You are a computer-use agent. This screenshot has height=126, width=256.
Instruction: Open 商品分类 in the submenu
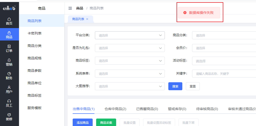[x=42, y=46]
